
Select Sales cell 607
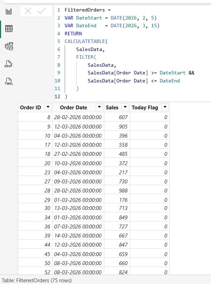click(117, 117)
